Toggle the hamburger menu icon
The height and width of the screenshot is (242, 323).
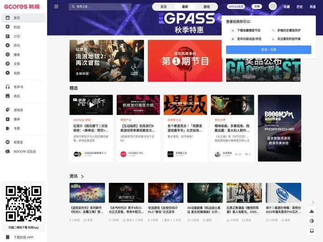click(56, 7)
